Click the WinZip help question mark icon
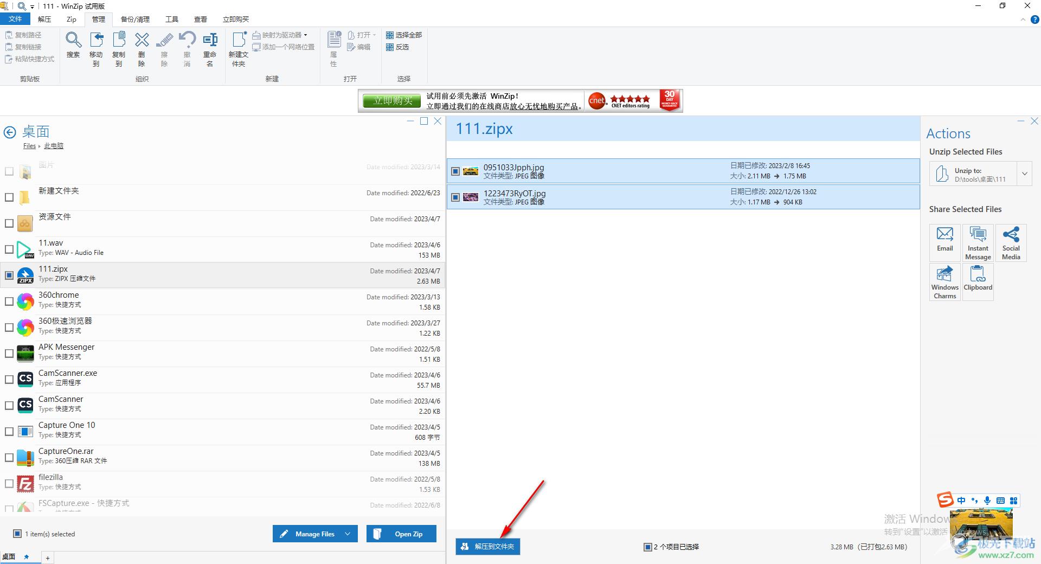 [1034, 20]
